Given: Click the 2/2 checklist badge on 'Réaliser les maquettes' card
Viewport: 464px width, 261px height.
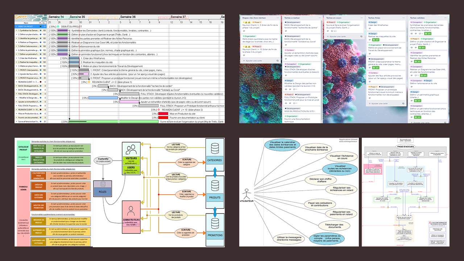Looking at the screenshot, I should point(375,40).
